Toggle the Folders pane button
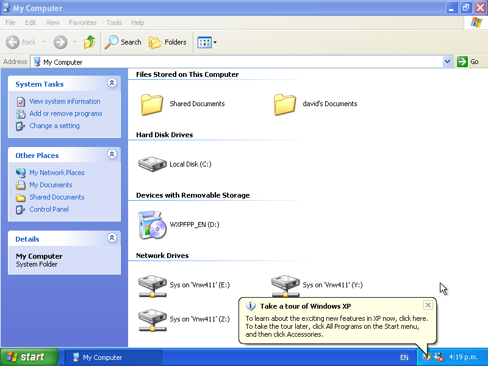The image size is (488, 366). click(167, 42)
